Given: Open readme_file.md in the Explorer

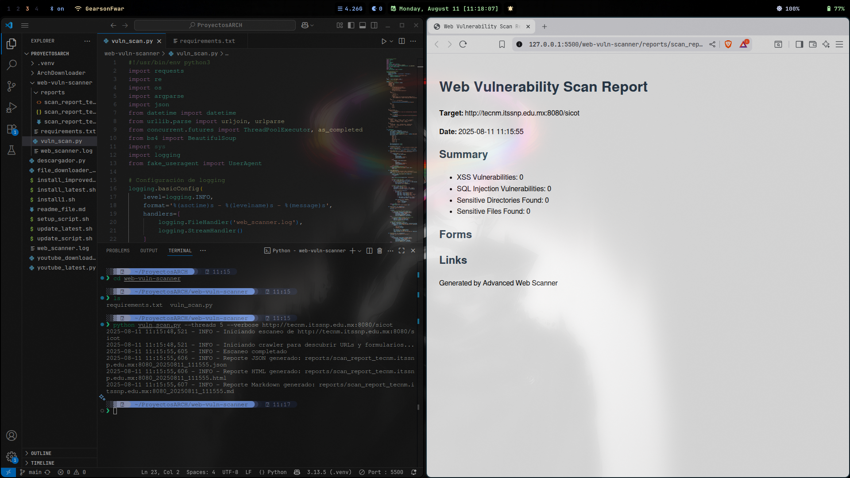Looking at the screenshot, I should 59,209.
